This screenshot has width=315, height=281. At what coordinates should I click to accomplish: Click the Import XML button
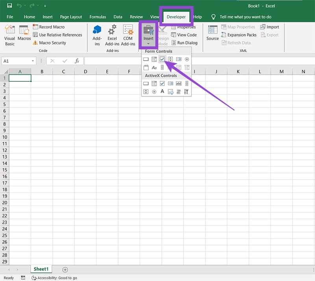(x=270, y=27)
